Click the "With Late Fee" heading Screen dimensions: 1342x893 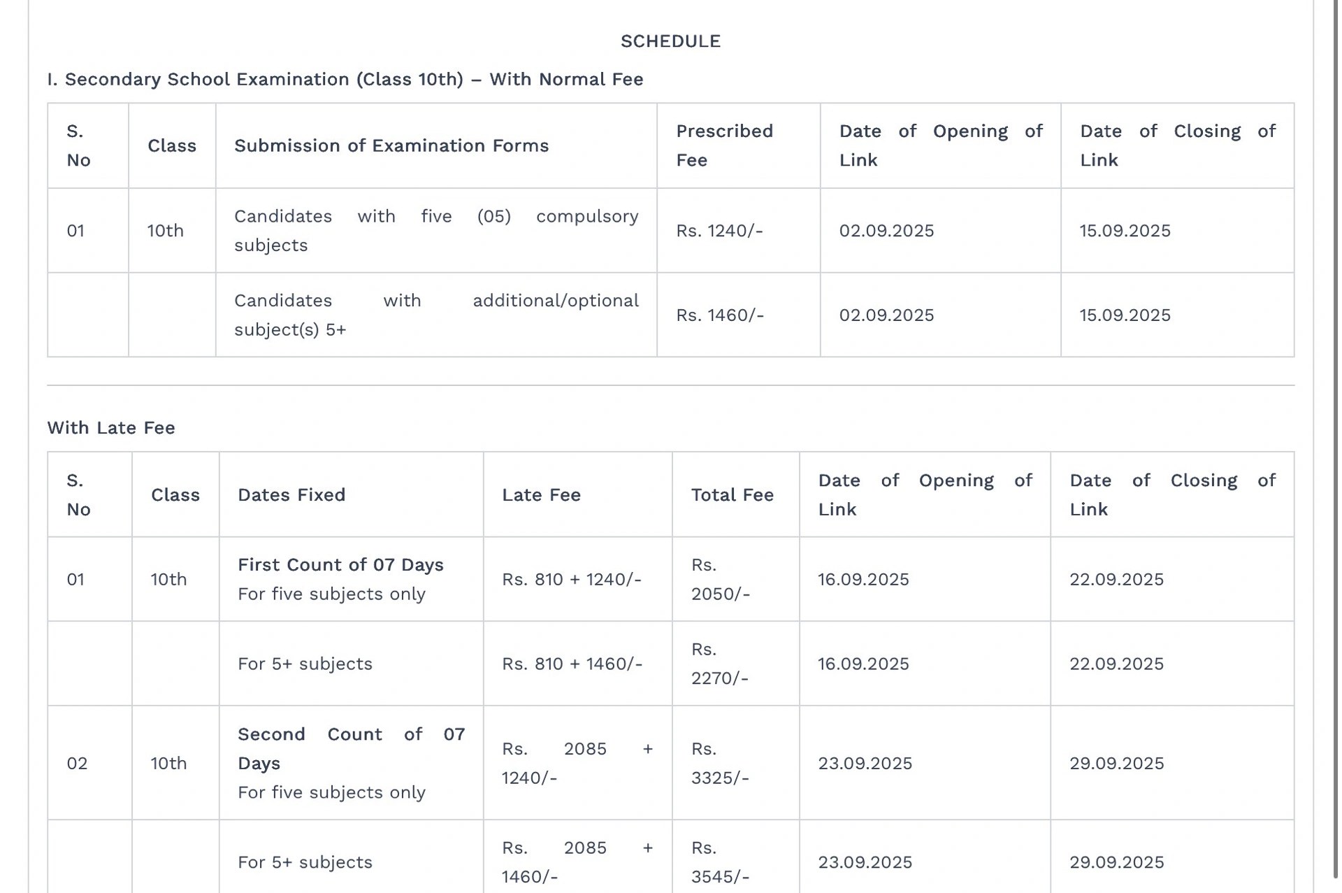point(111,427)
